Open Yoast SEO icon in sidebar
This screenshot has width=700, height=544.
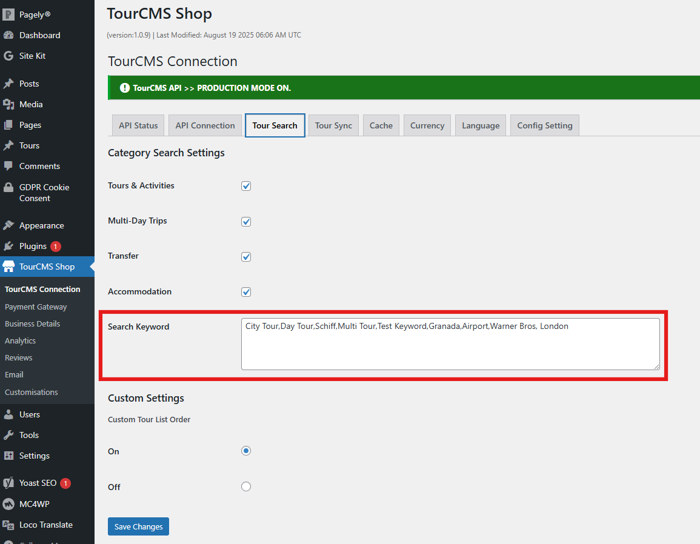(8, 483)
